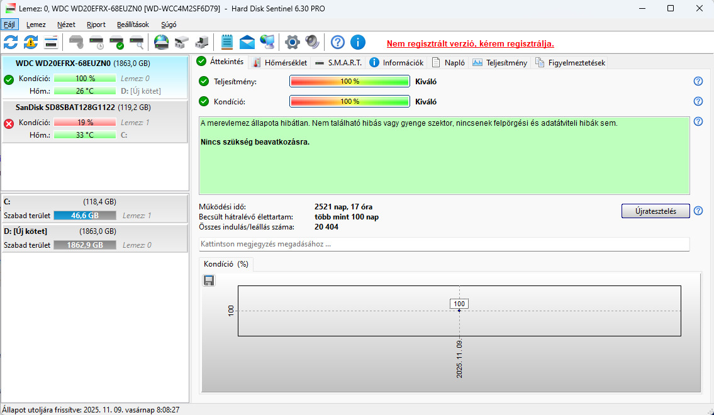Open the blue notepad report icon

point(226,42)
